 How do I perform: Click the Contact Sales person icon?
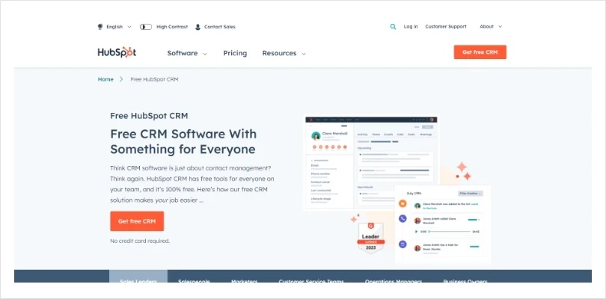click(198, 27)
